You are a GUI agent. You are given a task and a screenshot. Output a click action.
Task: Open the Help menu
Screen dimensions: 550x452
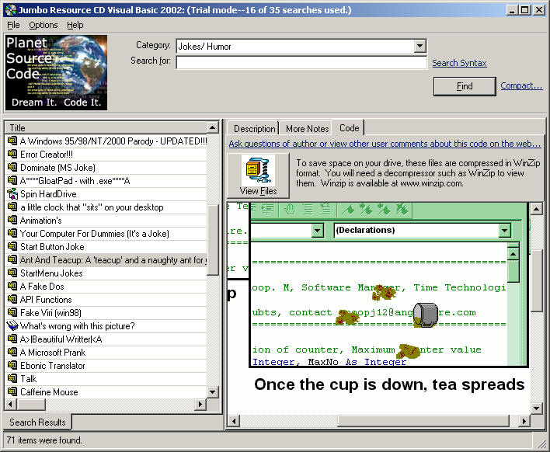pyautogui.click(x=75, y=26)
